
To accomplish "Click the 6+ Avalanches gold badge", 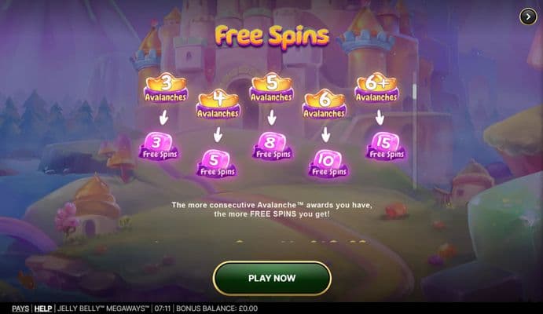I will point(376,87).
